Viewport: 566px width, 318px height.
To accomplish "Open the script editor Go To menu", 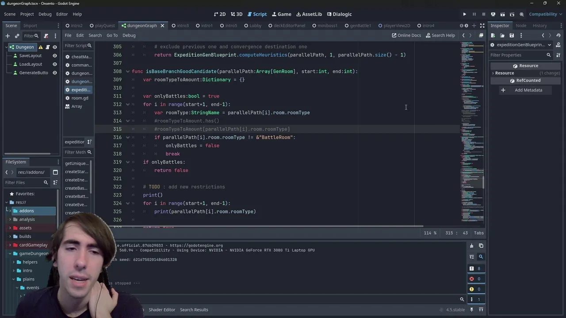I will click(x=112, y=35).
